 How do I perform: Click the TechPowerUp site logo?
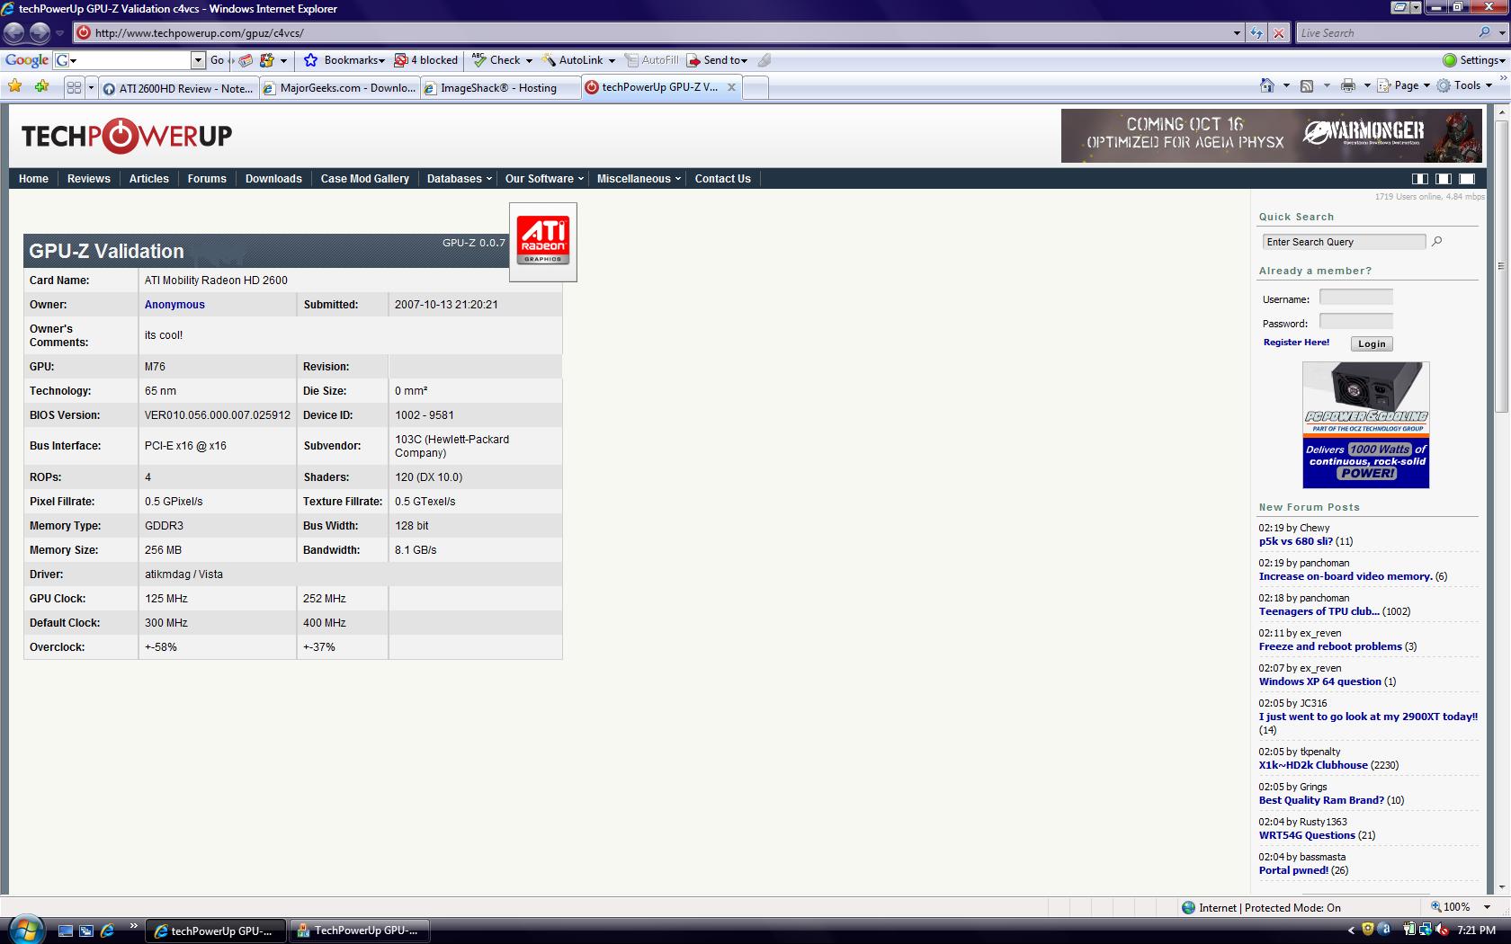(x=127, y=136)
